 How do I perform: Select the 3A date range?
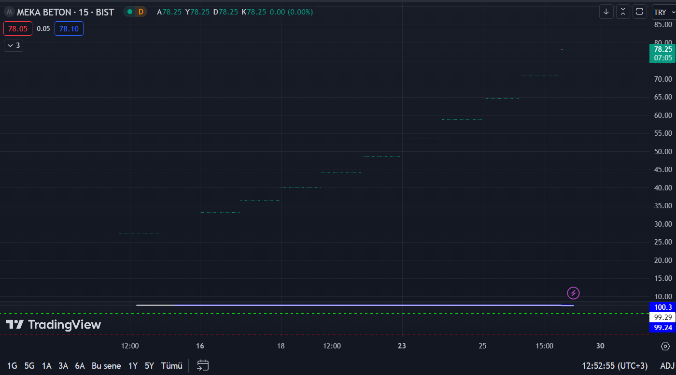(63, 366)
